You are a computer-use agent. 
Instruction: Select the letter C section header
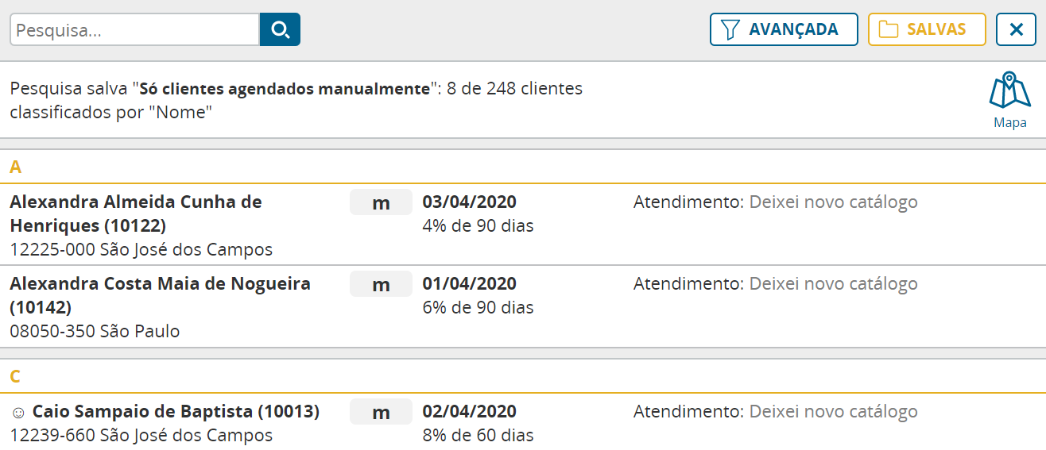[523, 376]
